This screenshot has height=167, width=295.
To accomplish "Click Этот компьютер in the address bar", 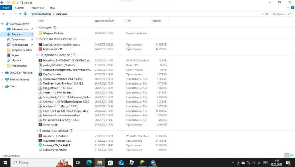I will pyautogui.click(x=41, y=14).
